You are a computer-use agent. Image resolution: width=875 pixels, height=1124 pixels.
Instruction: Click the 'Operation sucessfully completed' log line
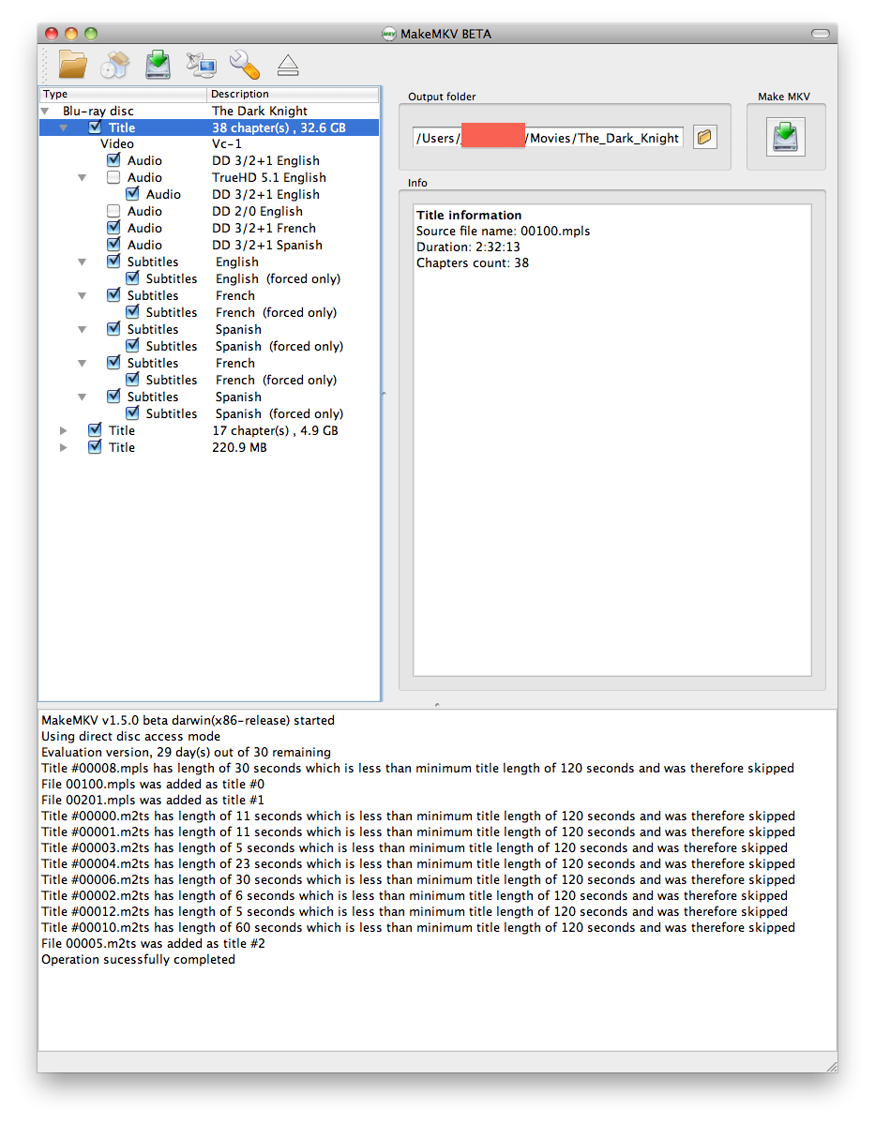[x=139, y=959]
